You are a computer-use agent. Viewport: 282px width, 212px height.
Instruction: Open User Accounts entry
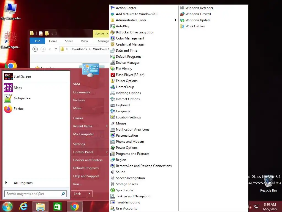point(126,208)
